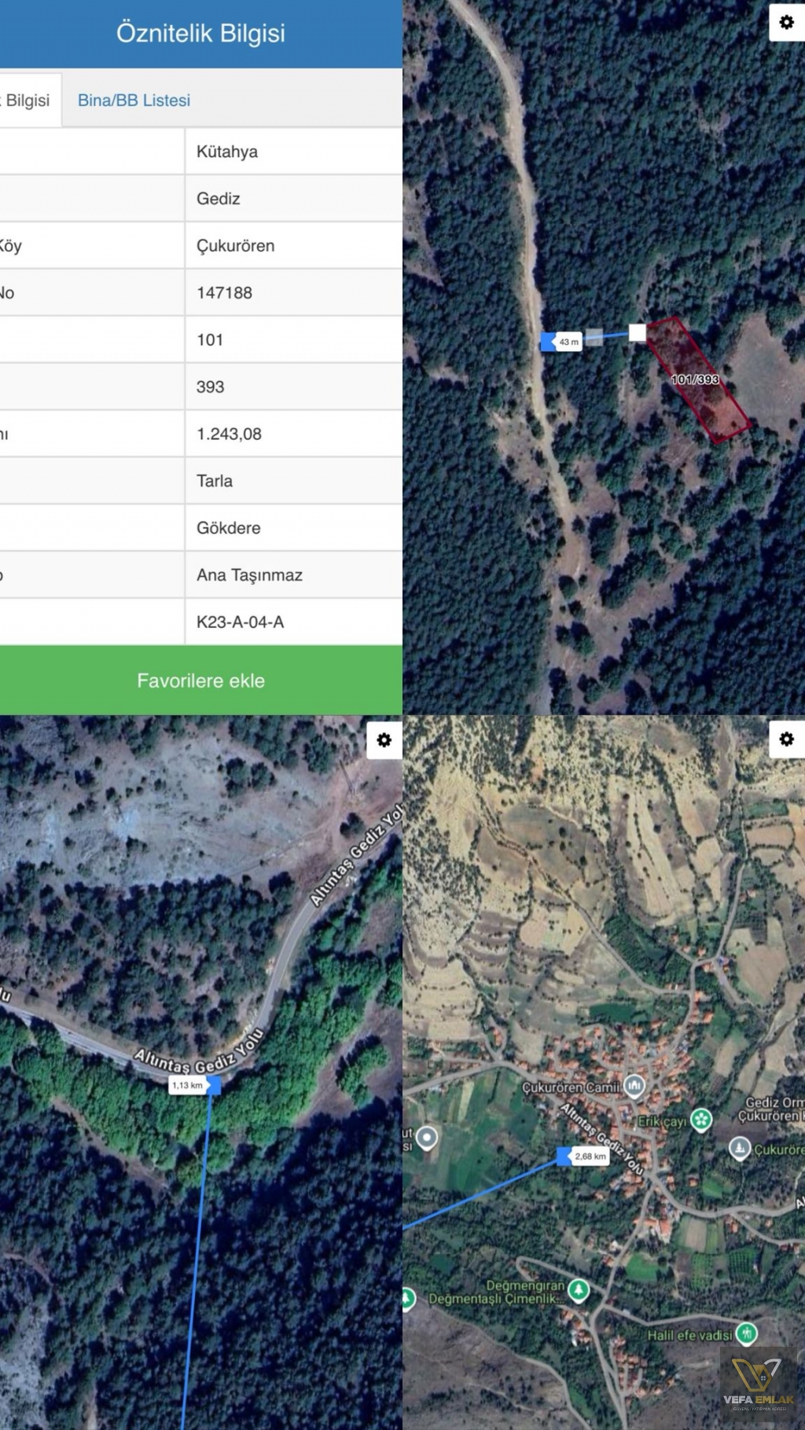Click the 2,68 km distance label
This screenshot has width=805, height=1430.
tap(590, 1156)
